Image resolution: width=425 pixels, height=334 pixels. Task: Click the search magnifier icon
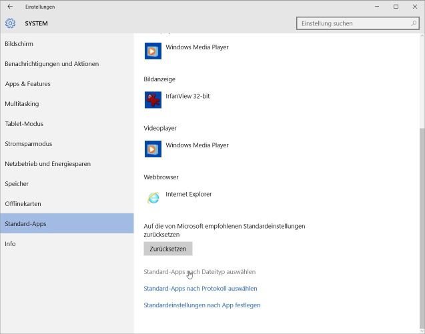click(x=414, y=23)
